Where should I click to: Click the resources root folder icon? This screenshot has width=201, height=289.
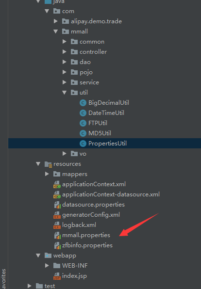(48, 164)
